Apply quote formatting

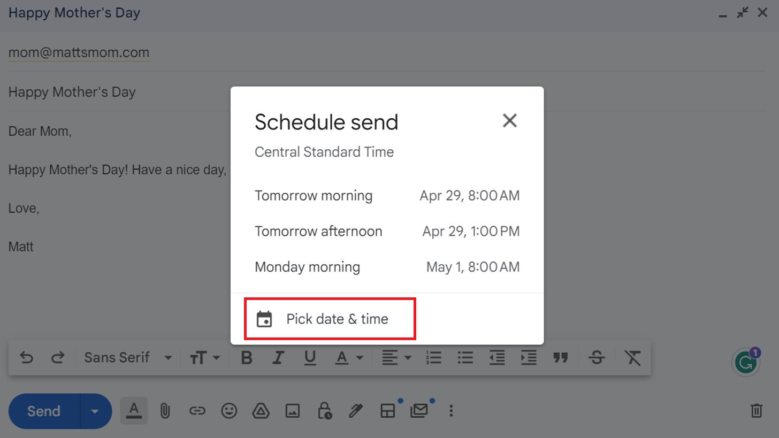[560, 358]
